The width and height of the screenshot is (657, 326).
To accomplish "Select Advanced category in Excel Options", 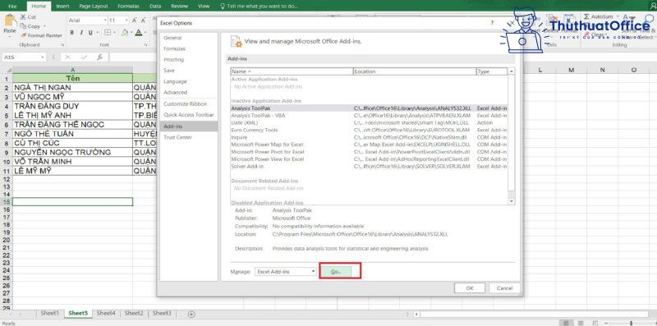I will (189, 92).
